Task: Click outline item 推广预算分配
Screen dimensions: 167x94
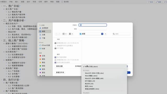Action: pyautogui.click(x=11, y=83)
